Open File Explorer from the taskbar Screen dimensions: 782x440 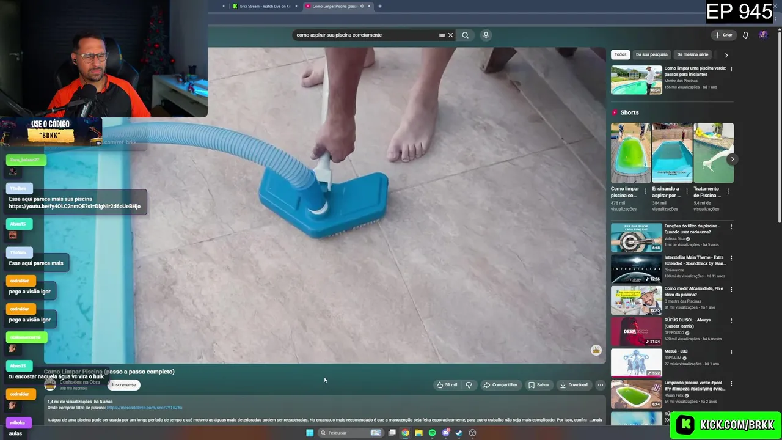click(418, 433)
